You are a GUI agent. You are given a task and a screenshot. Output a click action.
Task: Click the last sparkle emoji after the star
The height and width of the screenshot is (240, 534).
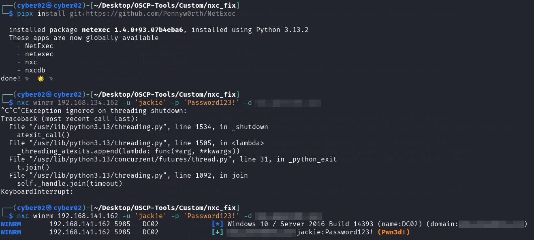coord(51,79)
